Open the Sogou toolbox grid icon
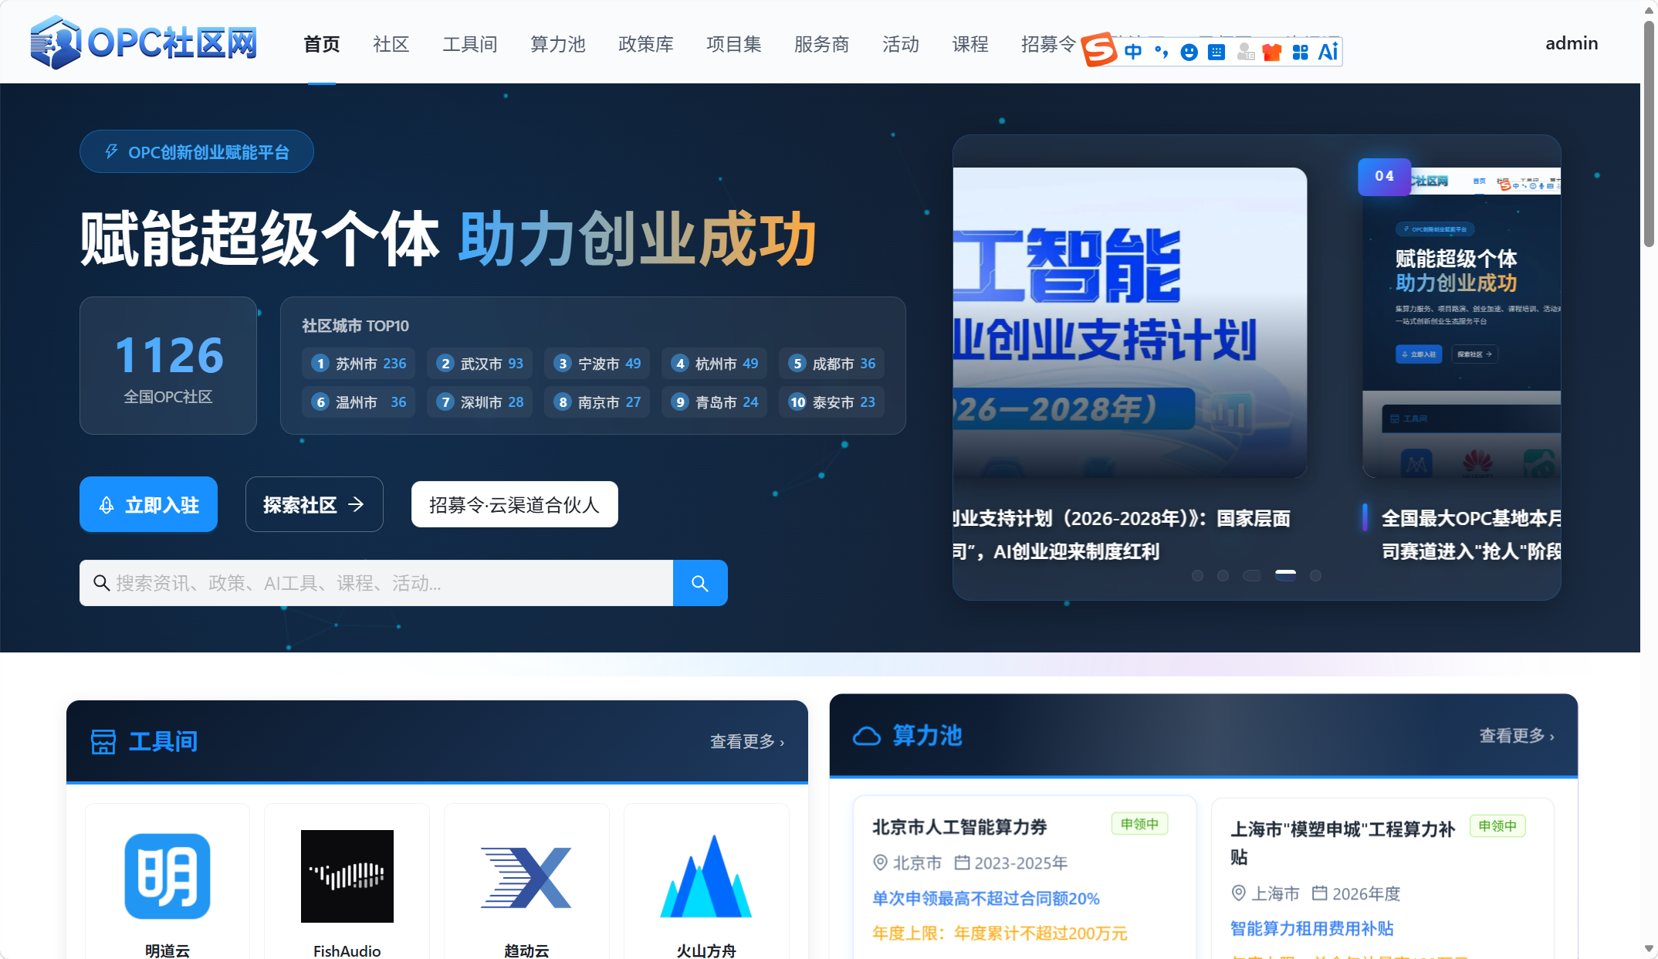This screenshot has height=959, width=1658. pyautogui.click(x=1300, y=52)
